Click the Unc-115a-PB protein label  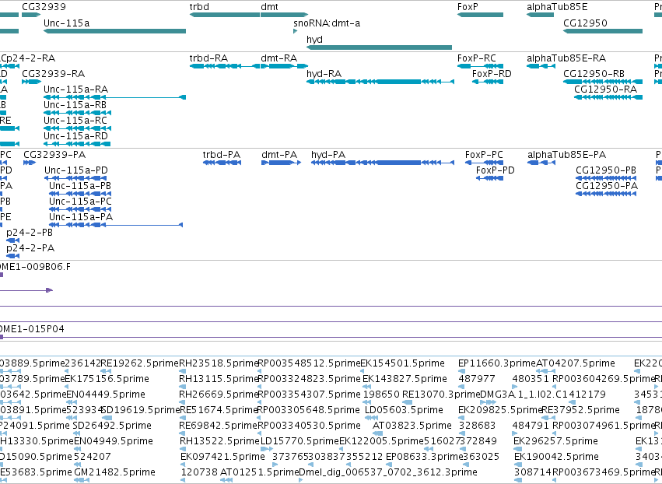coord(80,186)
